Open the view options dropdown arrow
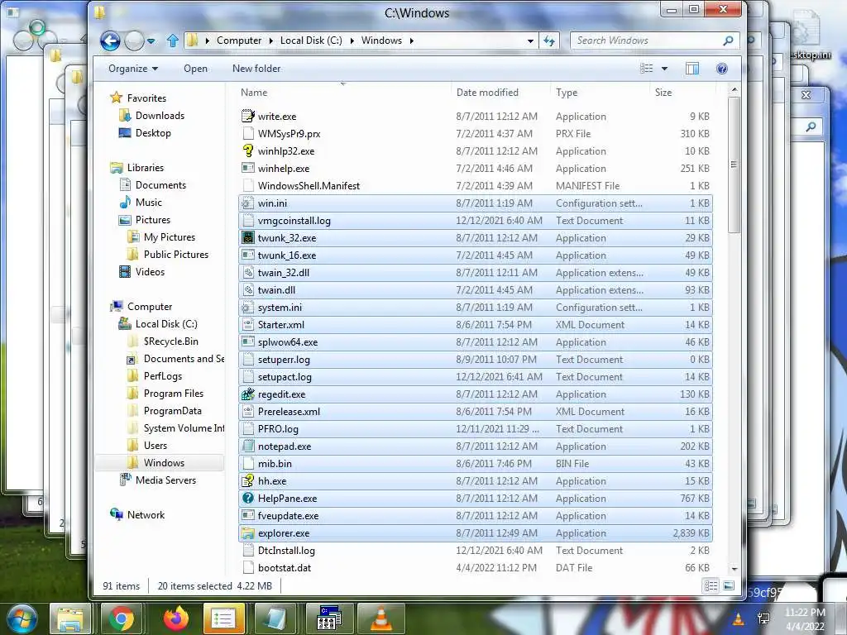This screenshot has width=847, height=635. (x=664, y=69)
